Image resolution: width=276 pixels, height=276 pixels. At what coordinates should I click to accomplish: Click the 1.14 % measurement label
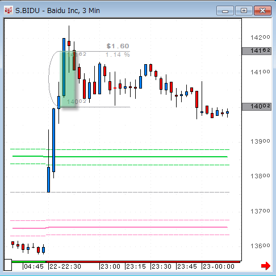click(118, 55)
